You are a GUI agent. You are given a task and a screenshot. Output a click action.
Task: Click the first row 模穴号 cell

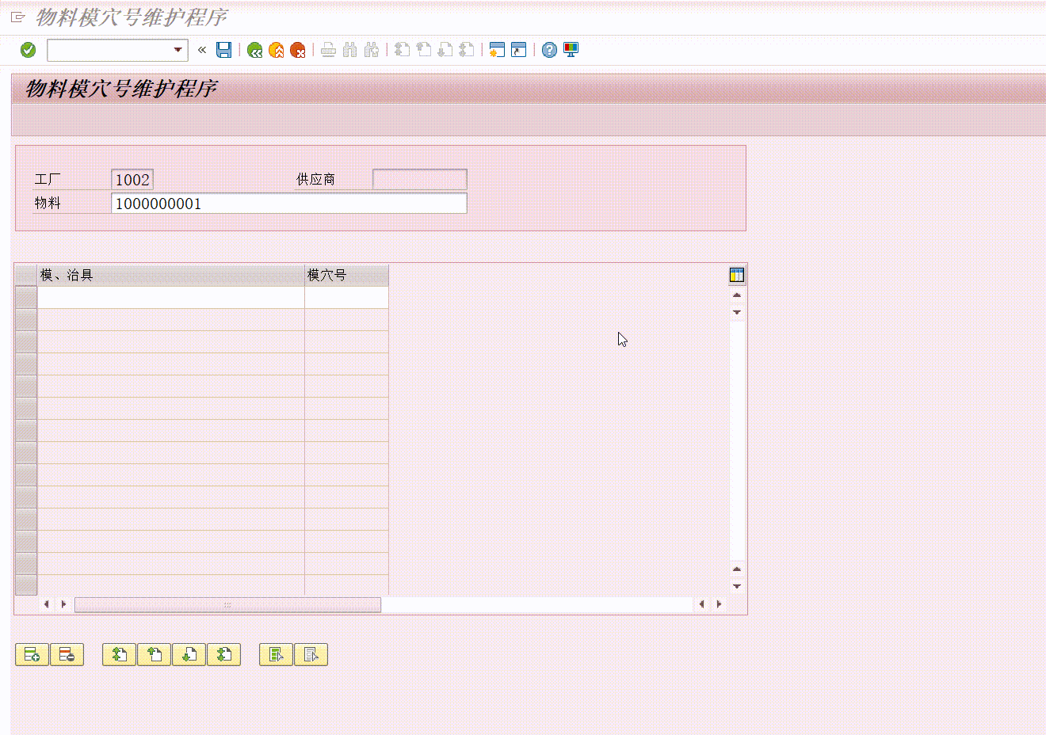(346, 297)
